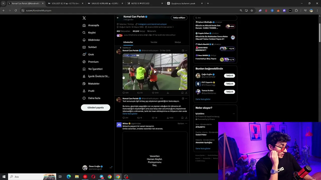This screenshot has height=180, width=321.
Task: Open the Chrome extensions puzzle icon
Action: click(296, 10)
